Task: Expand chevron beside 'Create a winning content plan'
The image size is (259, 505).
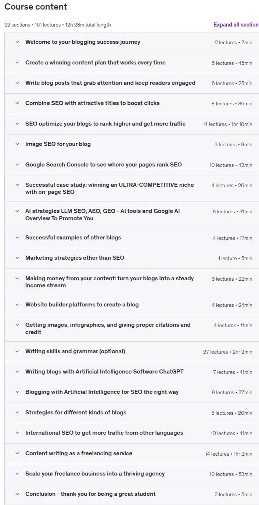Action: coord(17,63)
